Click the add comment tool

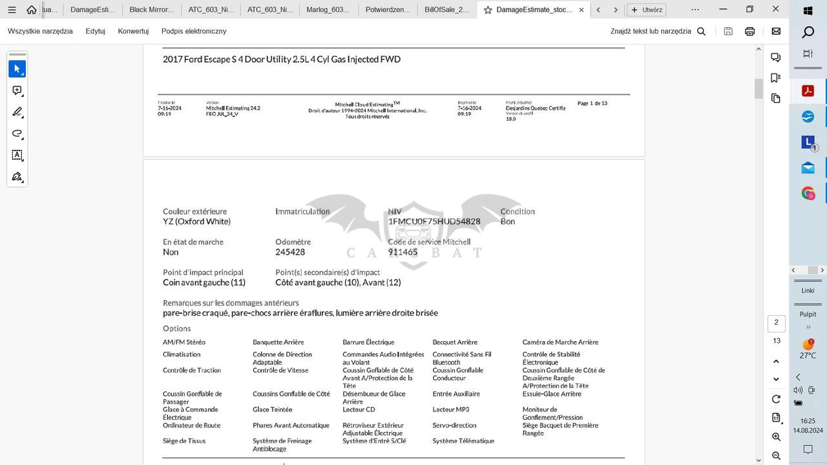[x=17, y=91]
